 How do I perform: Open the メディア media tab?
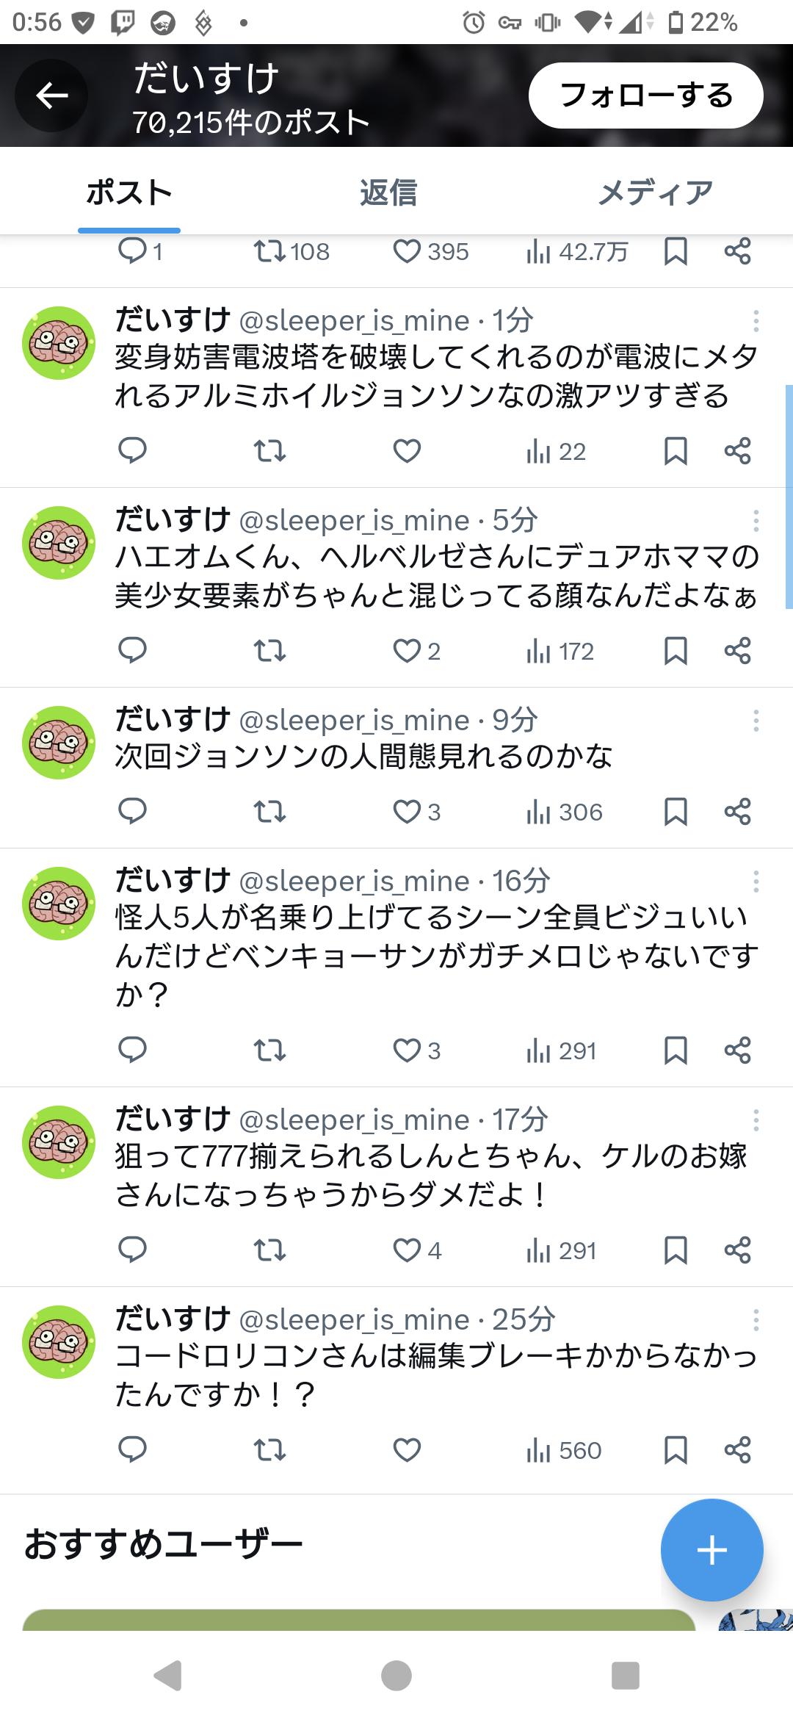(655, 192)
